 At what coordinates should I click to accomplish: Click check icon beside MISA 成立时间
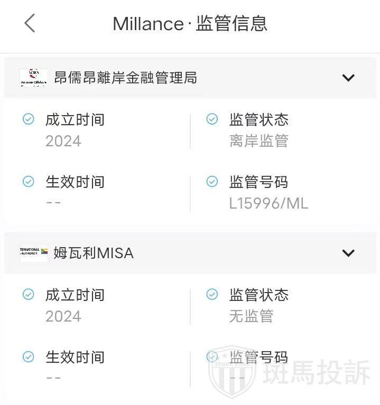pos(29,295)
